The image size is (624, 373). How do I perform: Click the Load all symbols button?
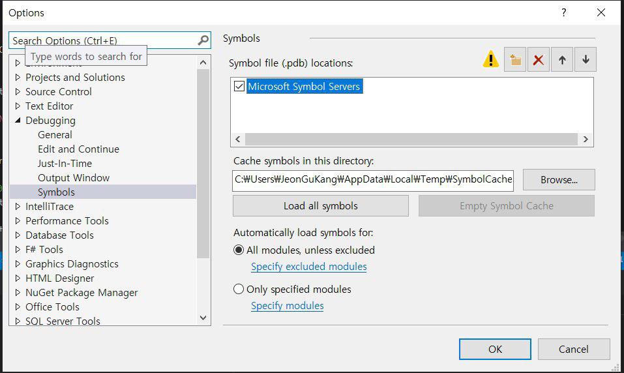pos(321,206)
